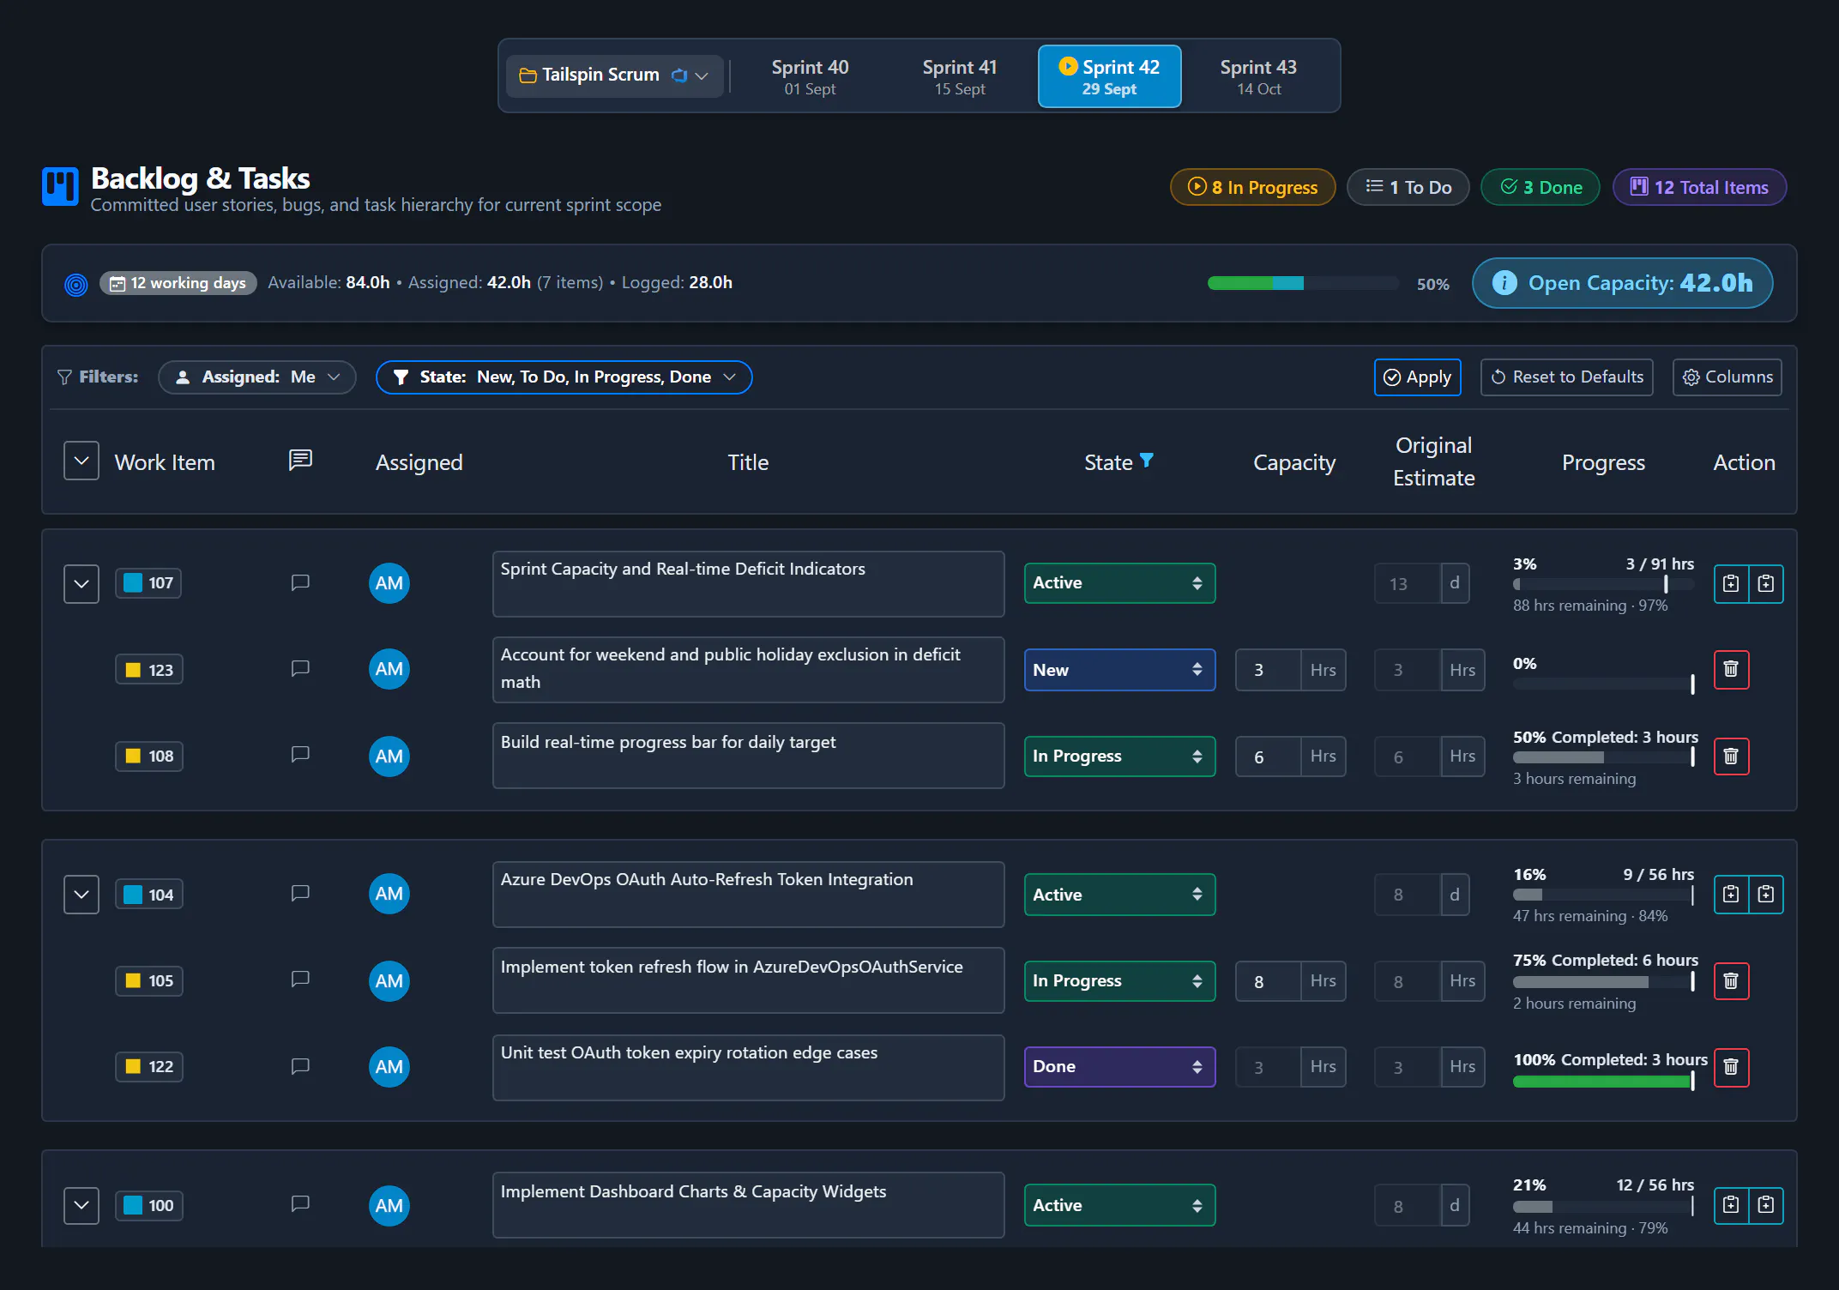Open comments for work item 104
Viewport: 1839px width, 1290px height.
[300, 894]
